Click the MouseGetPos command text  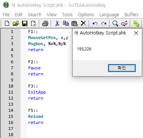click(42, 38)
